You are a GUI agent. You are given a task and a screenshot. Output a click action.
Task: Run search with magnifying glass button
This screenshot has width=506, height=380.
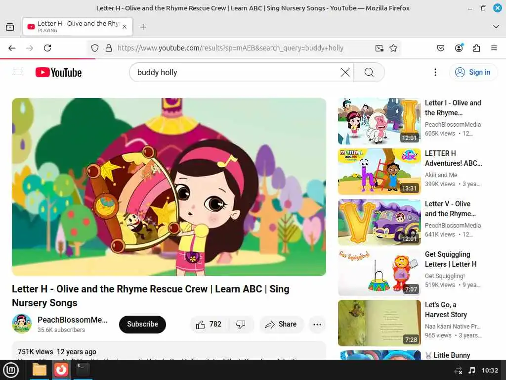click(369, 72)
